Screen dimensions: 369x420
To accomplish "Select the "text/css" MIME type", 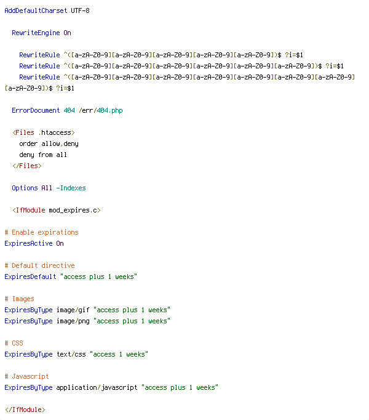I will pyautogui.click(x=71, y=354).
